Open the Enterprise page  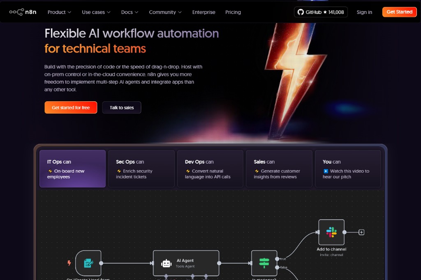pos(204,12)
